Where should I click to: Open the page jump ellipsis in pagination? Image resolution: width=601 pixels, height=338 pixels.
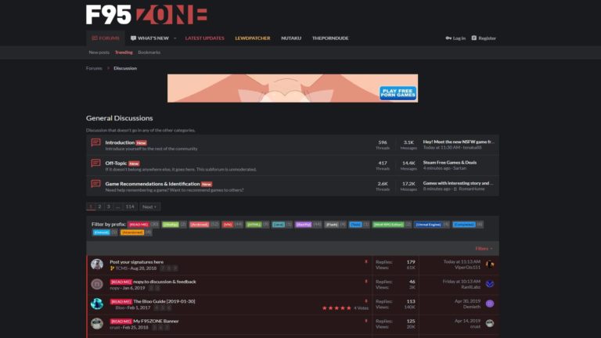[117, 207]
